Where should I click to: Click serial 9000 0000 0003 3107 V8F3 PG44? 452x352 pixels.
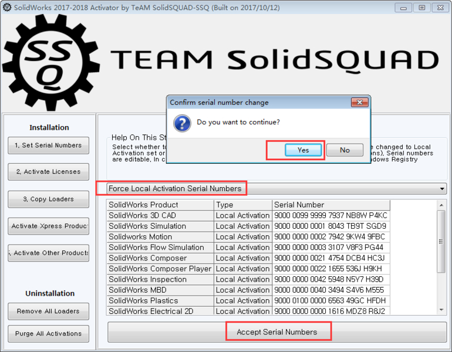click(x=331, y=248)
